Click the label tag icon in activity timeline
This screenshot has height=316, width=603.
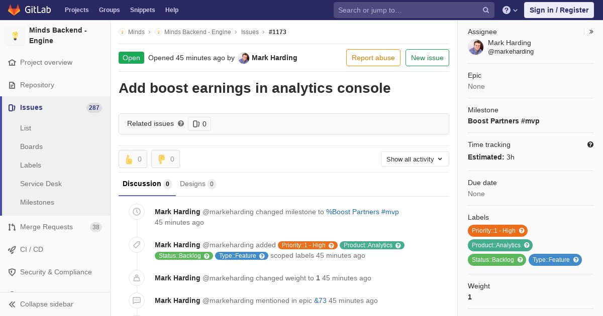coord(137,245)
